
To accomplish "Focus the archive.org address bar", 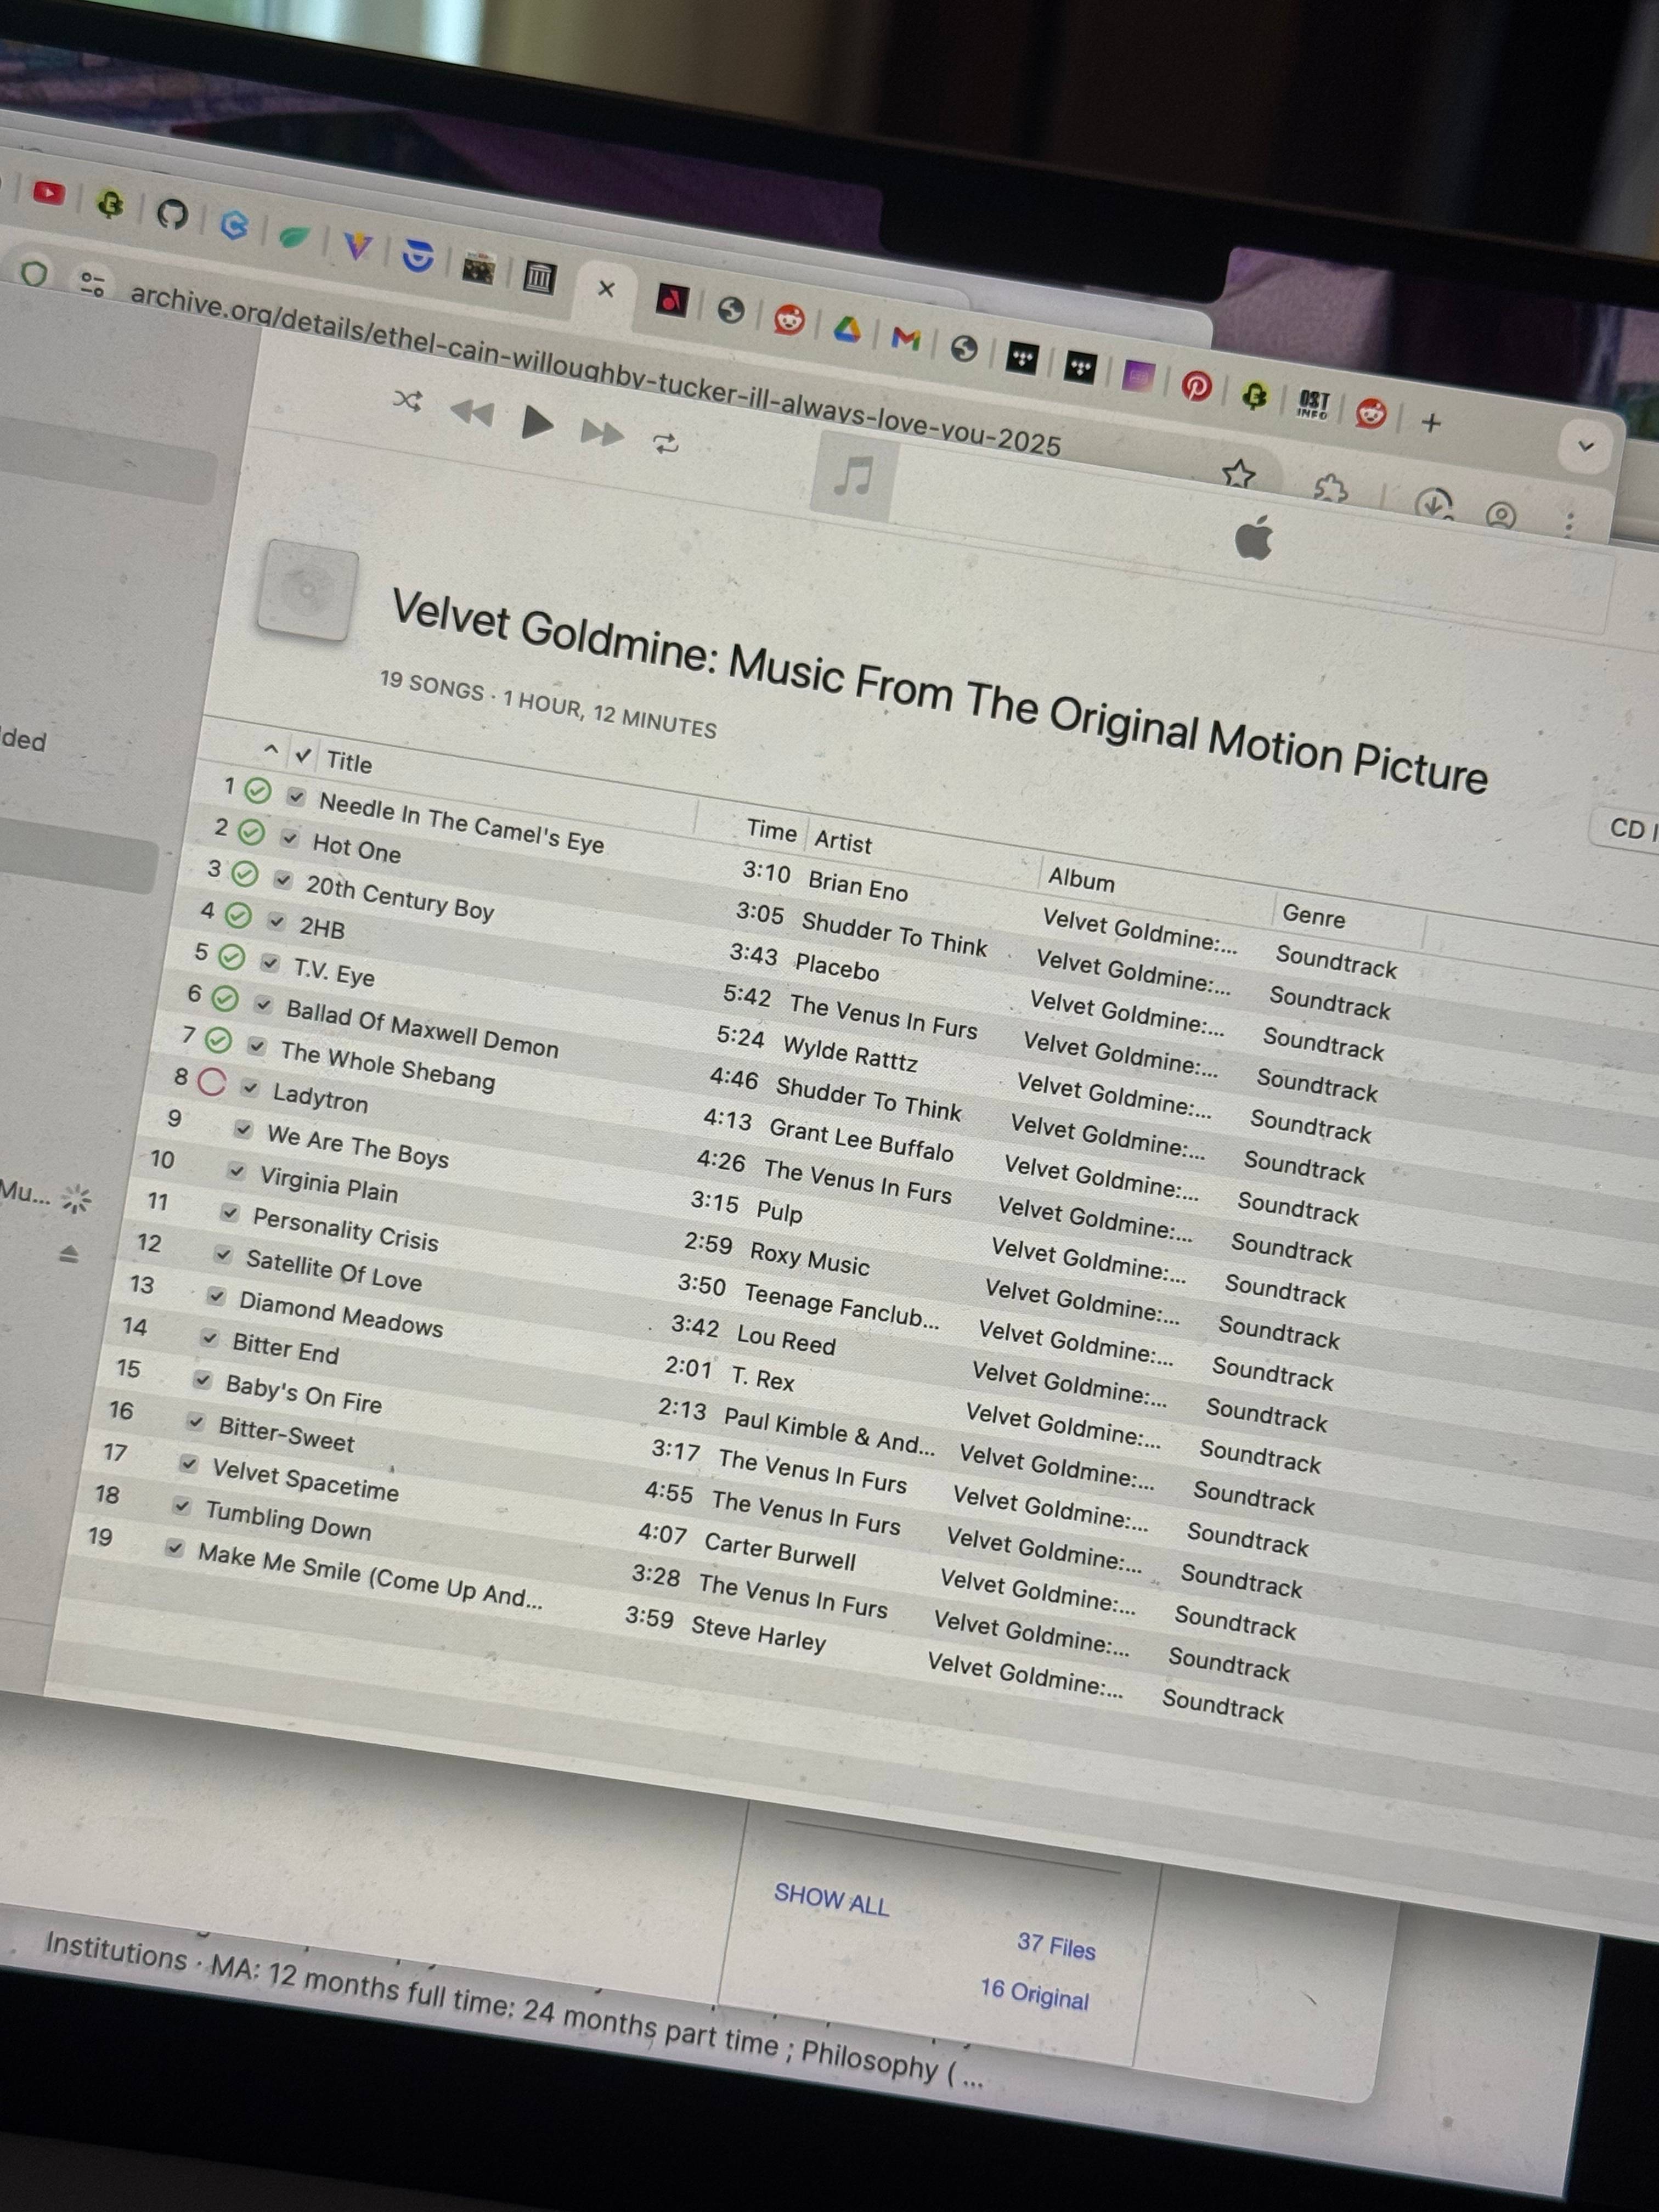I will 595,369.
